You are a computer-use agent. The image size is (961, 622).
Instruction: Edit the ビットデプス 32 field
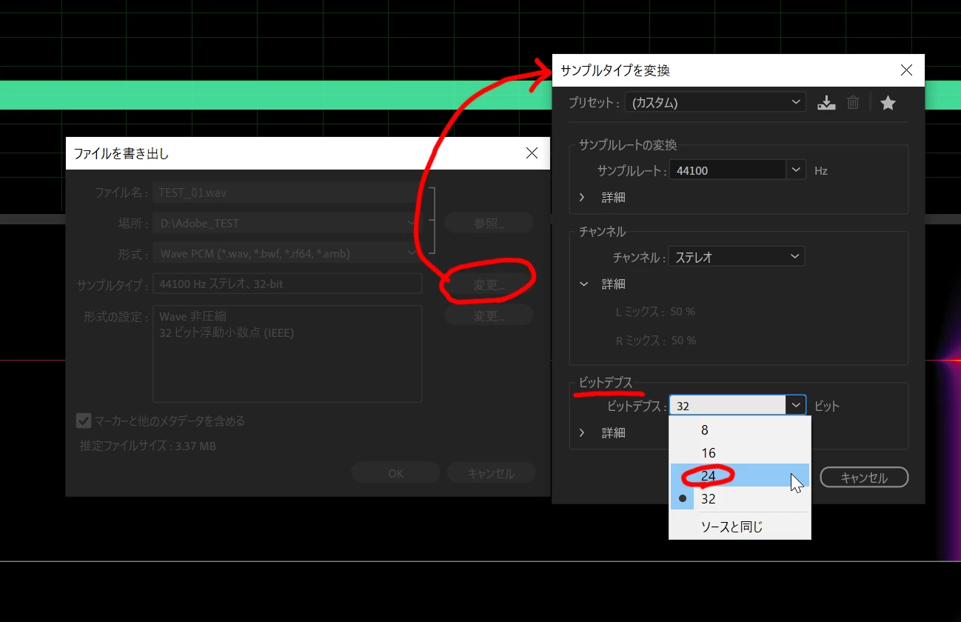[x=728, y=405]
